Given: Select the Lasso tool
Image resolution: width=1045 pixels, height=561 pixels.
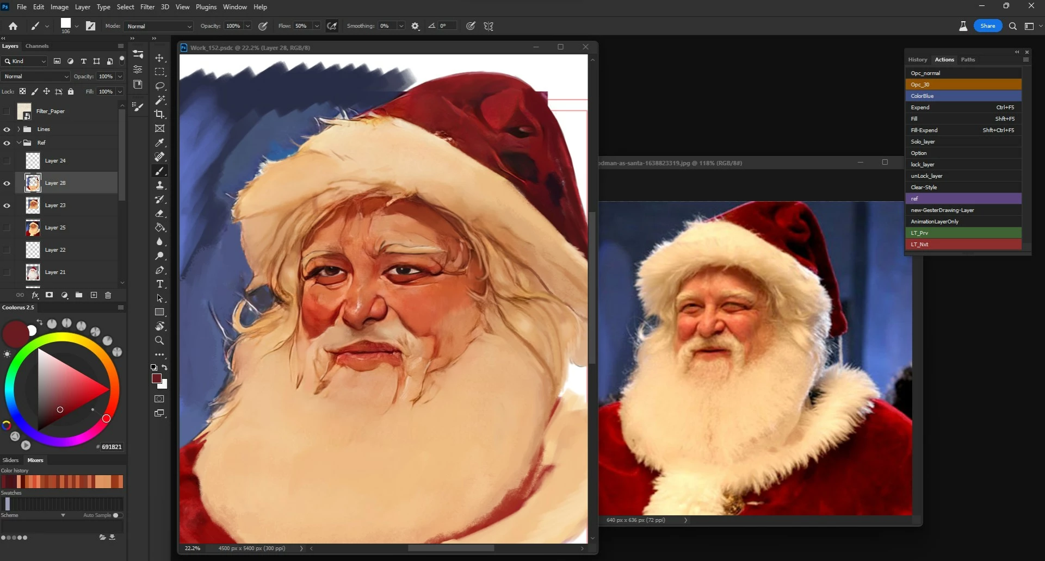Looking at the screenshot, I should (159, 86).
